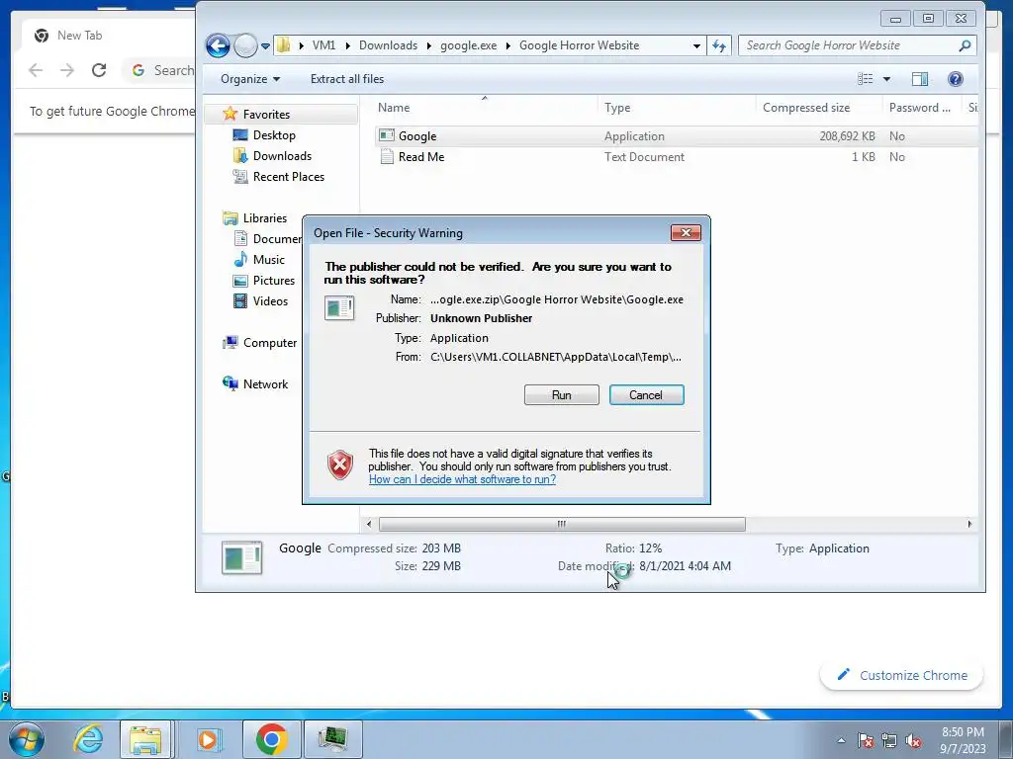1013x759 pixels.
Task: Click Chrome's back arrow button
Action: point(36,70)
